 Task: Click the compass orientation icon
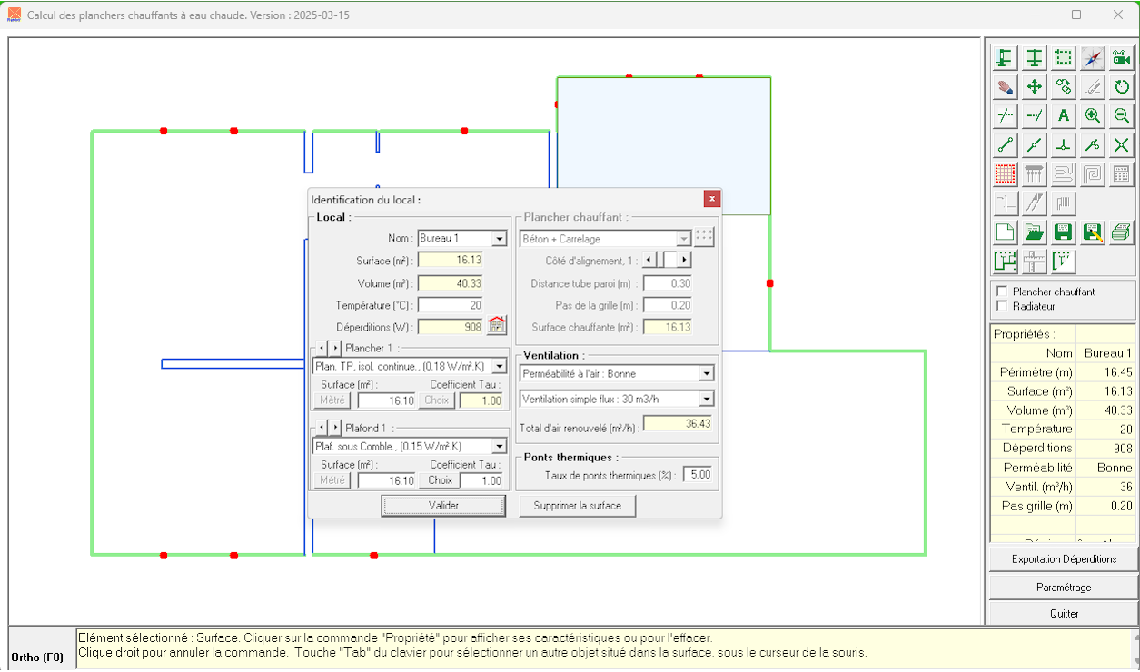point(1093,58)
